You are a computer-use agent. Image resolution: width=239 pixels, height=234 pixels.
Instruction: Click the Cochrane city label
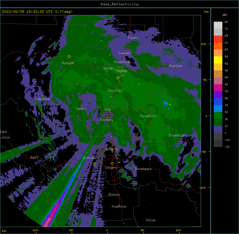(x=89, y=158)
